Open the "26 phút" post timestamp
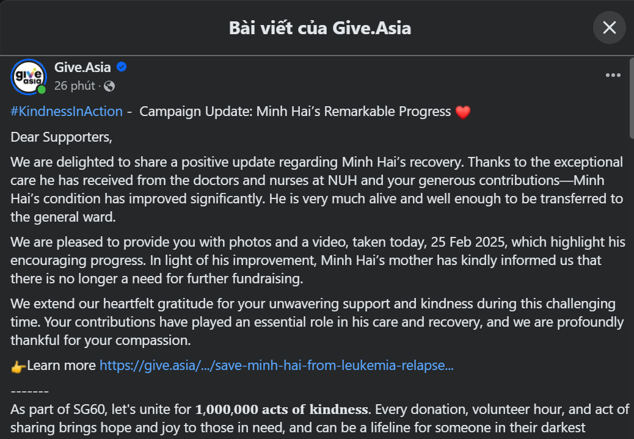This screenshot has width=634, height=439. (x=75, y=86)
